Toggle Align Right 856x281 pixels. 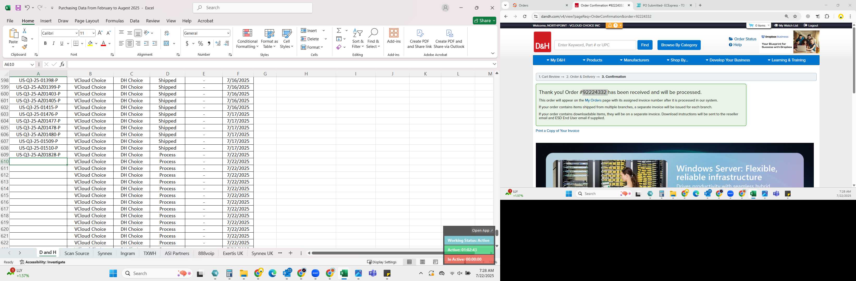coord(138,43)
